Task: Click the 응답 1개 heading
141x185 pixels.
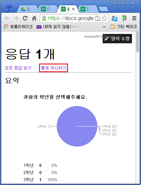Action: pyautogui.click(x=30, y=54)
